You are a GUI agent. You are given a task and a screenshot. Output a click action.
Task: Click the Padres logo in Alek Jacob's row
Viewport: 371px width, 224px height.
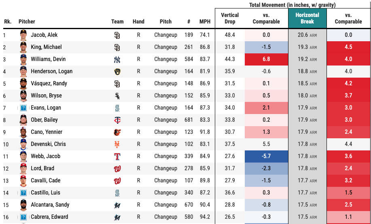point(117,35)
